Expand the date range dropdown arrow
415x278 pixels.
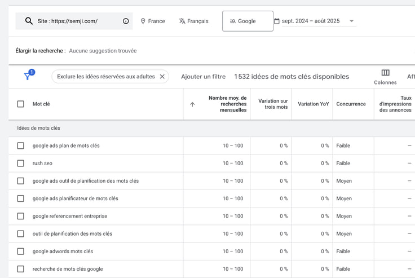coord(351,21)
